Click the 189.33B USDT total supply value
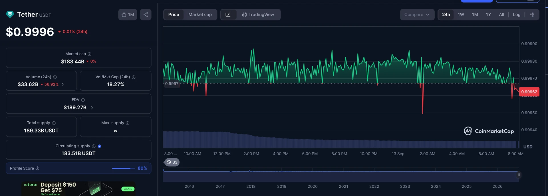The width and height of the screenshot is (548, 196). (41, 130)
